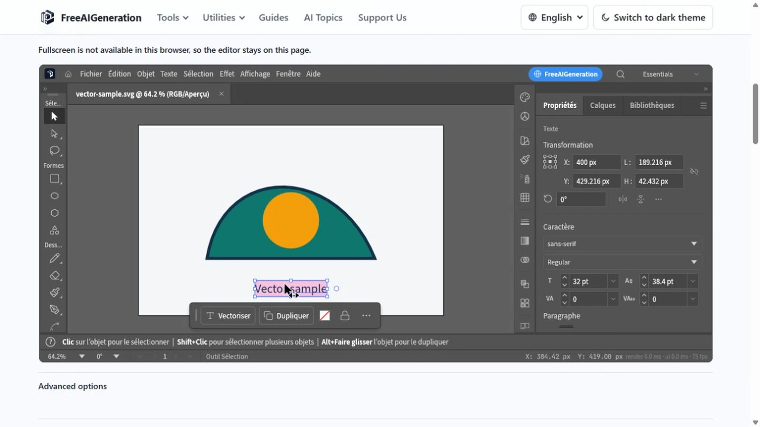Viewport: 760px width, 427px height.
Task: Open the font family sans-serif dropdown
Action: pyautogui.click(x=622, y=244)
